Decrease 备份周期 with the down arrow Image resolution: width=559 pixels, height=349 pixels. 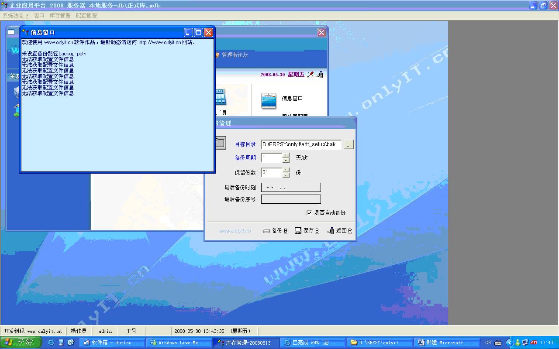coord(286,160)
